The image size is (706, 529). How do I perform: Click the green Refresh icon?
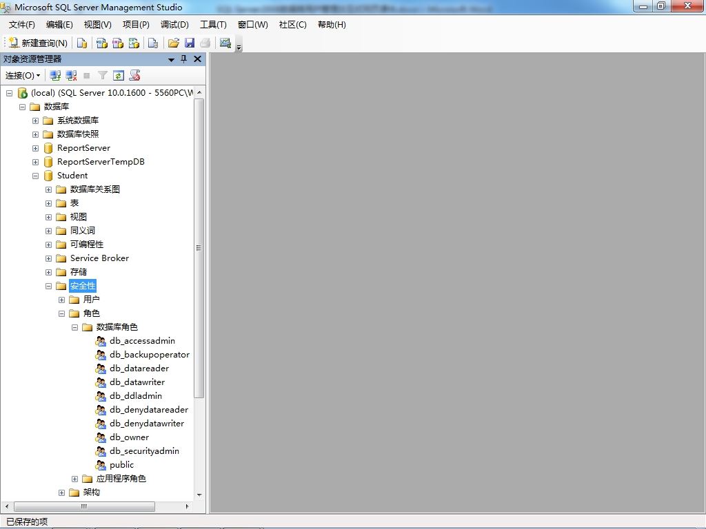pyautogui.click(x=119, y=76)
